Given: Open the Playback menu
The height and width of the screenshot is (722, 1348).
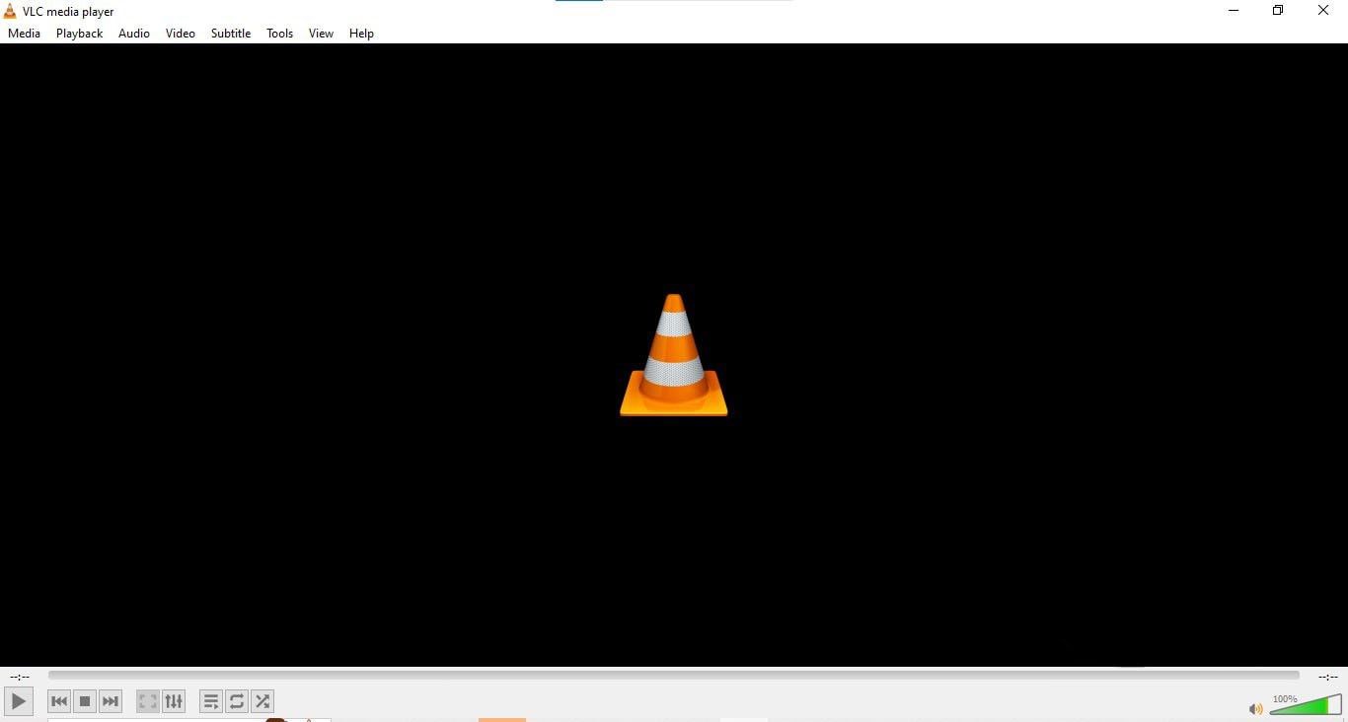Looking at the screenshot, I should click(80, 34).
